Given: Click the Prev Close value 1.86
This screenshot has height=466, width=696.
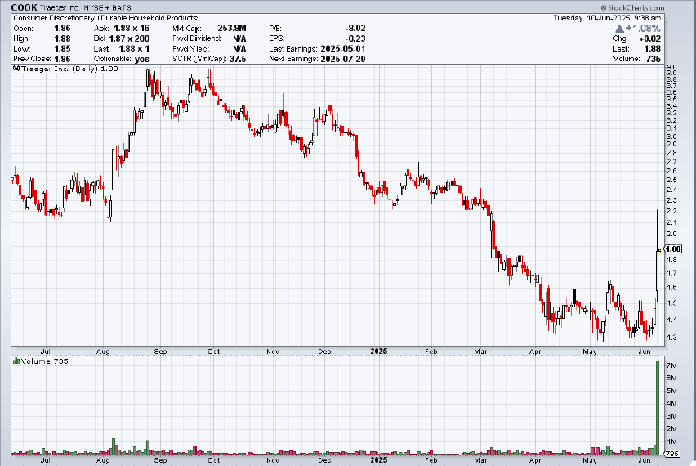Looking at the screenshot, I should click(62, 59).
